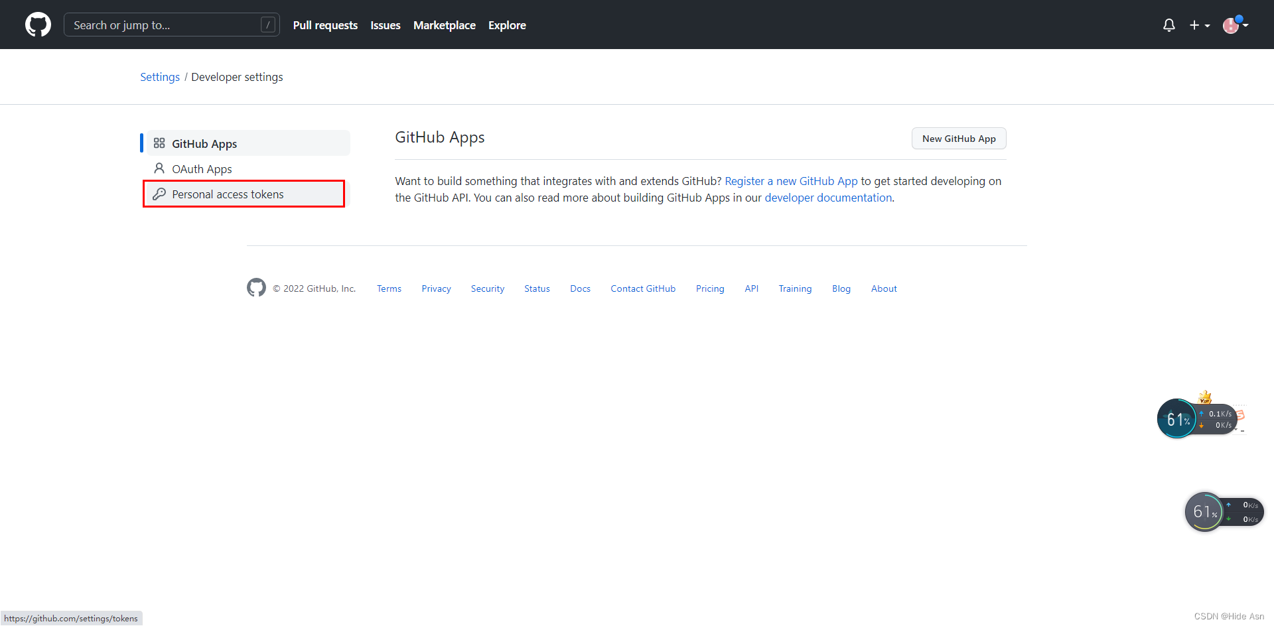Click the footer GitHub octocat logo
This screenshot has height=626, width=1274.
pyautogui.click(x=256, y=287)
